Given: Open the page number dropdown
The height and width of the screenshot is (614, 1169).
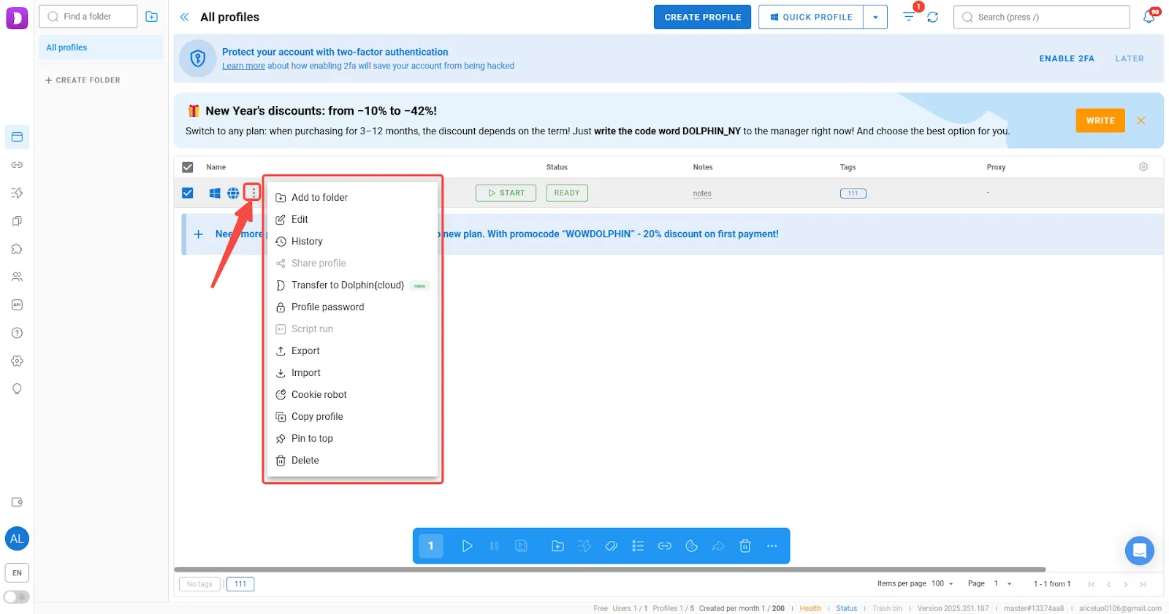Looking at the screenshot, I should click(1002, 584).
